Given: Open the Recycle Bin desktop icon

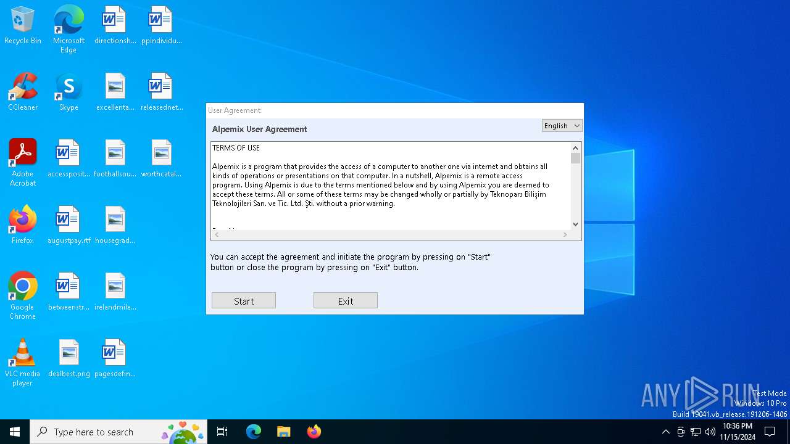Looking at the screenshot, I should coord(23,25).
